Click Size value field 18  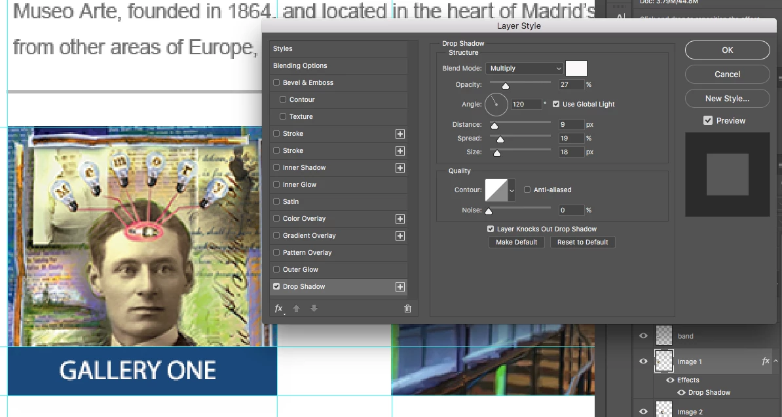tap(571, 152)
